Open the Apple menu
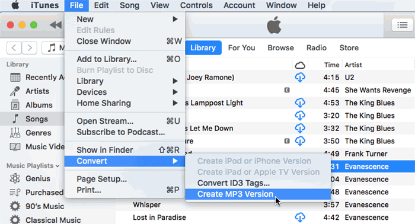Image resolution: width=415 pixels, height=224 pixels. [15, 5]
